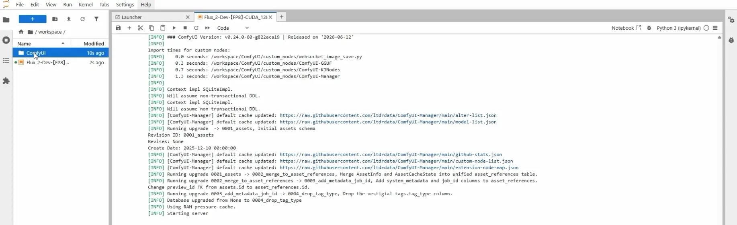Open the Extension Manager puzzle icon in sidebar

(x=6, y=81)
